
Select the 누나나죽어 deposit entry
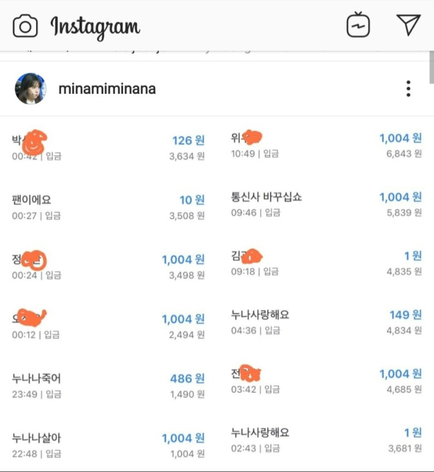[x=108, y=386]
